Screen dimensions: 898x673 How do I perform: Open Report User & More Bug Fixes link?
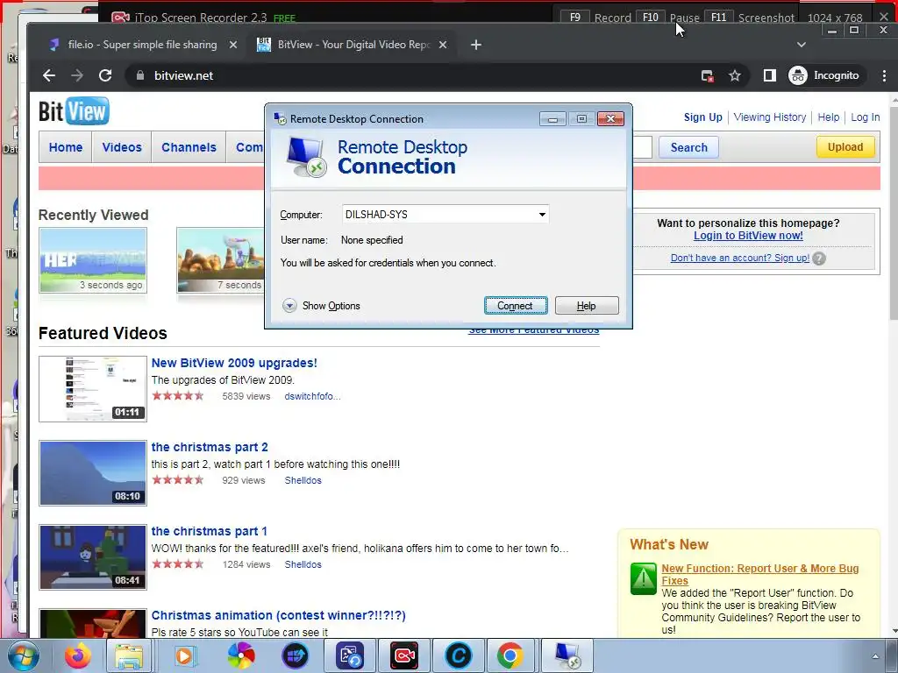point(760,574)
